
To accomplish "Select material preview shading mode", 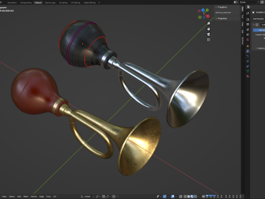I will 192,196.
